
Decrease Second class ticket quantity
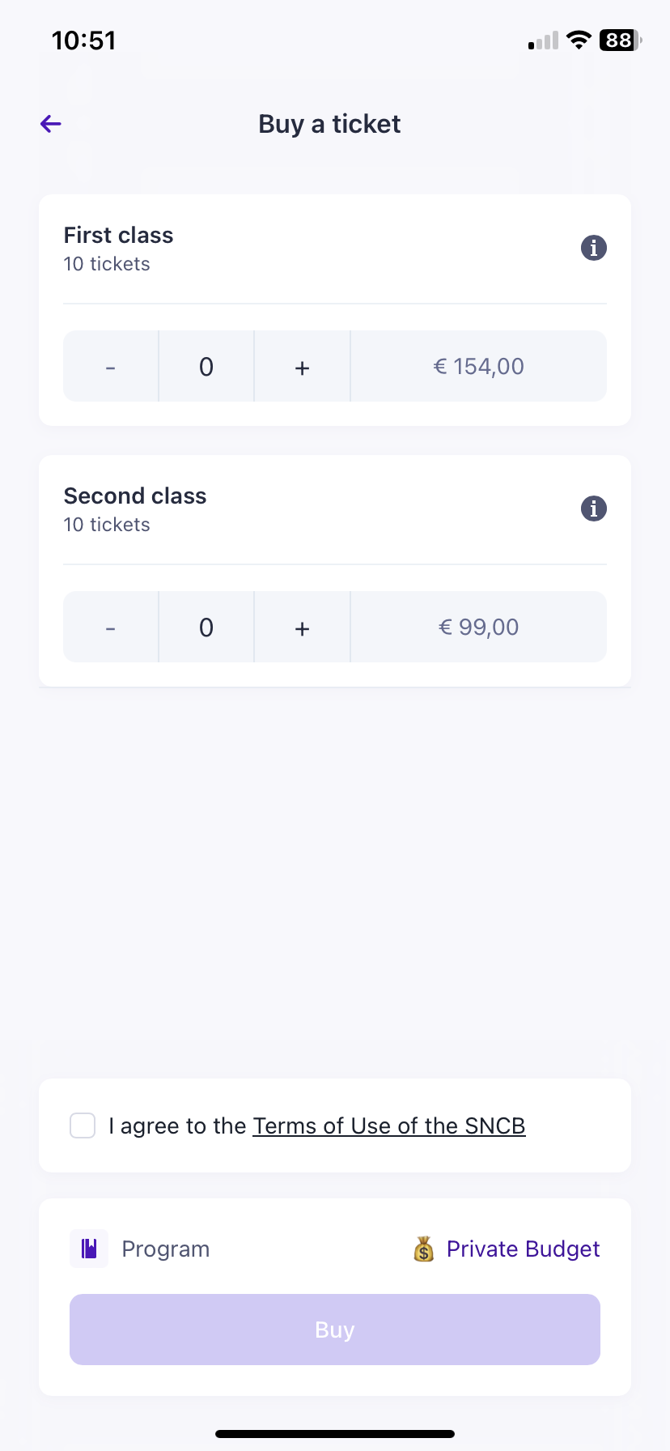(111, 628)
